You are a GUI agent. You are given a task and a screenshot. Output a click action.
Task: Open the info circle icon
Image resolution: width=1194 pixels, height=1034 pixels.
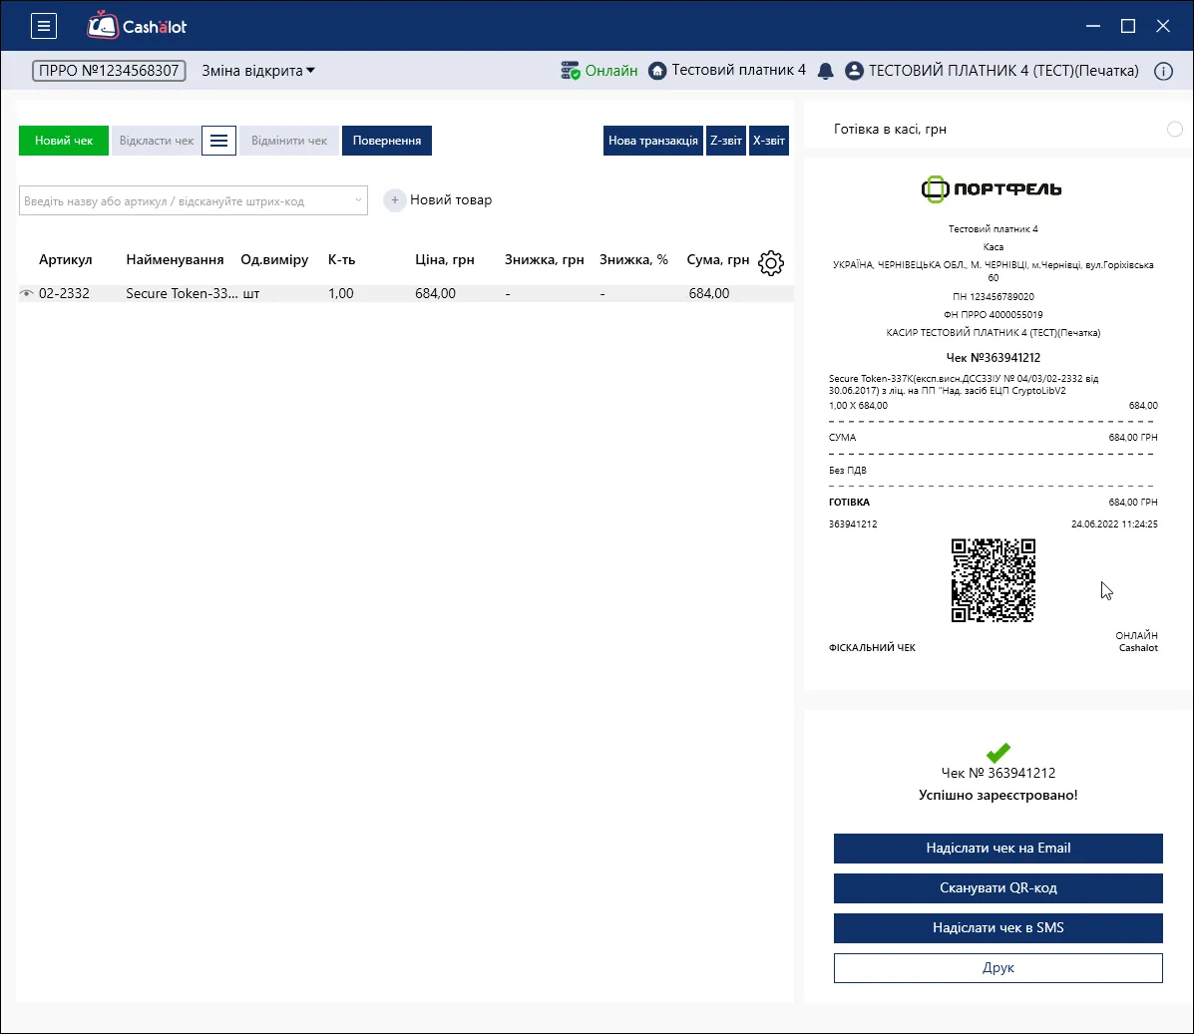pos(1163,71)
